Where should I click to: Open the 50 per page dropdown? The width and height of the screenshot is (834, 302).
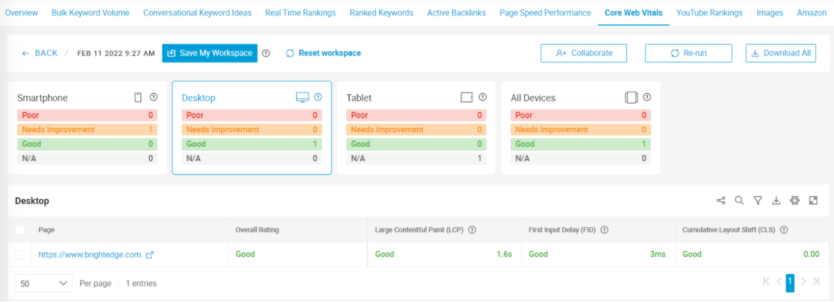tap(44, 283)
